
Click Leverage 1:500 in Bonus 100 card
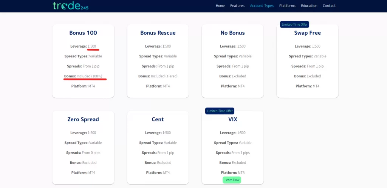(x=83, y=46)
